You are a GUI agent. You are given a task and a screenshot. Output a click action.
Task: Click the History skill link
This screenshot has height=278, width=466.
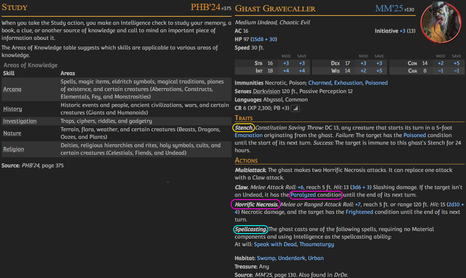point(13,109)
